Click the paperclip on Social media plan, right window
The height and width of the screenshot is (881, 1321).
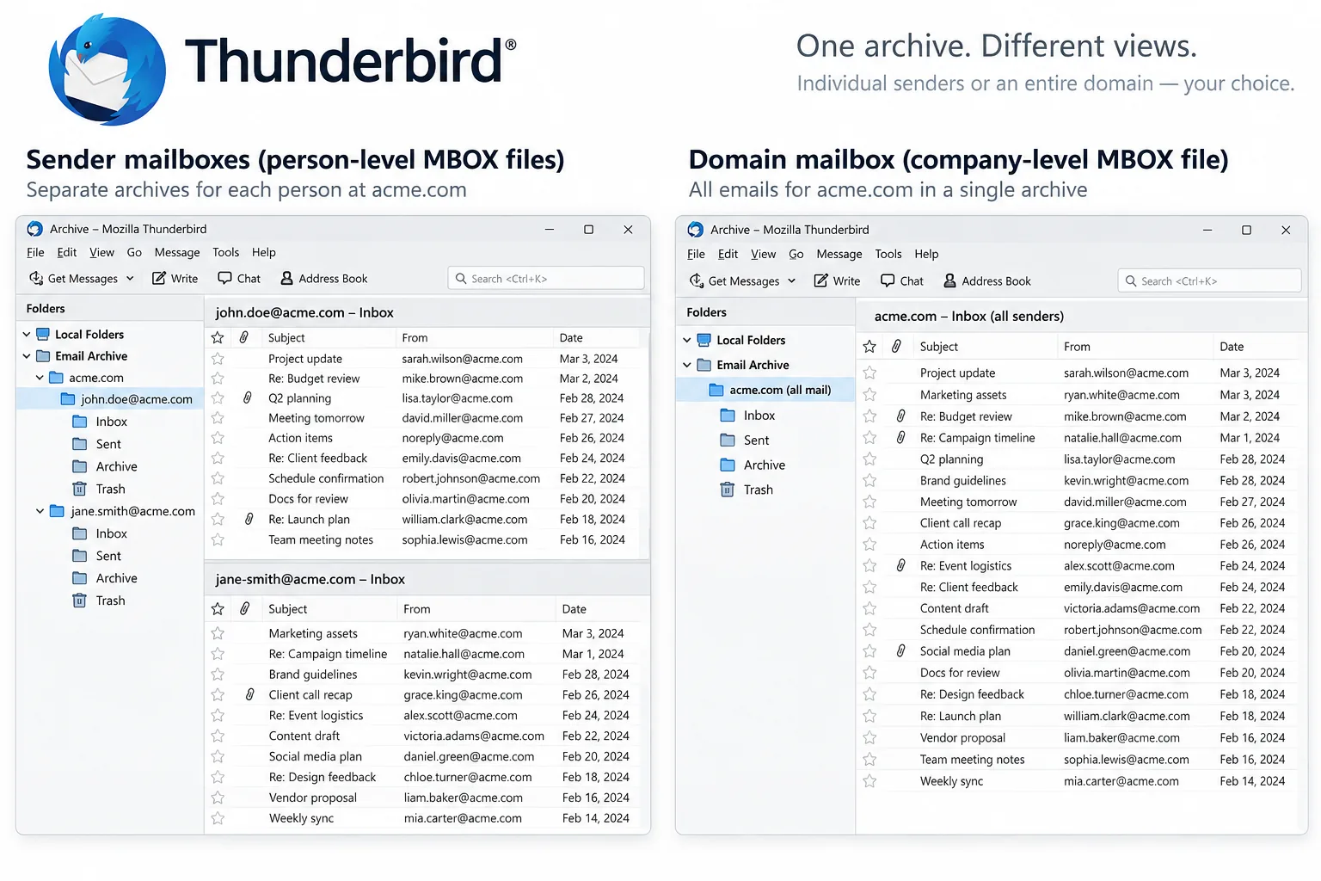click(x=900, y=651)
